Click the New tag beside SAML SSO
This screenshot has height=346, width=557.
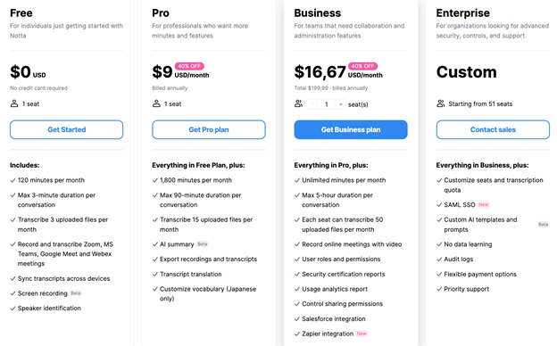[x=484, y=205]
